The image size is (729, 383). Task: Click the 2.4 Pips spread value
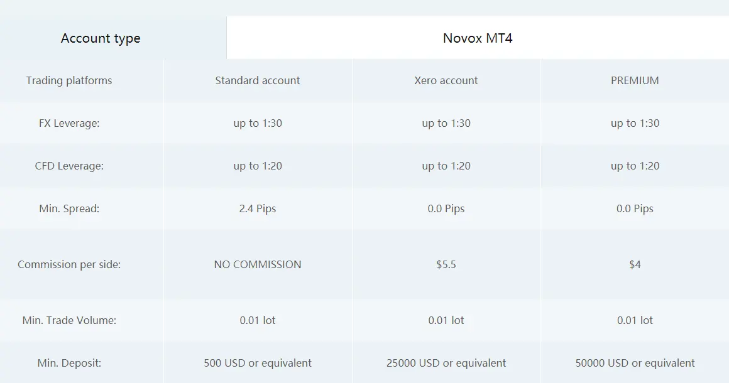(x=258, y=208)
